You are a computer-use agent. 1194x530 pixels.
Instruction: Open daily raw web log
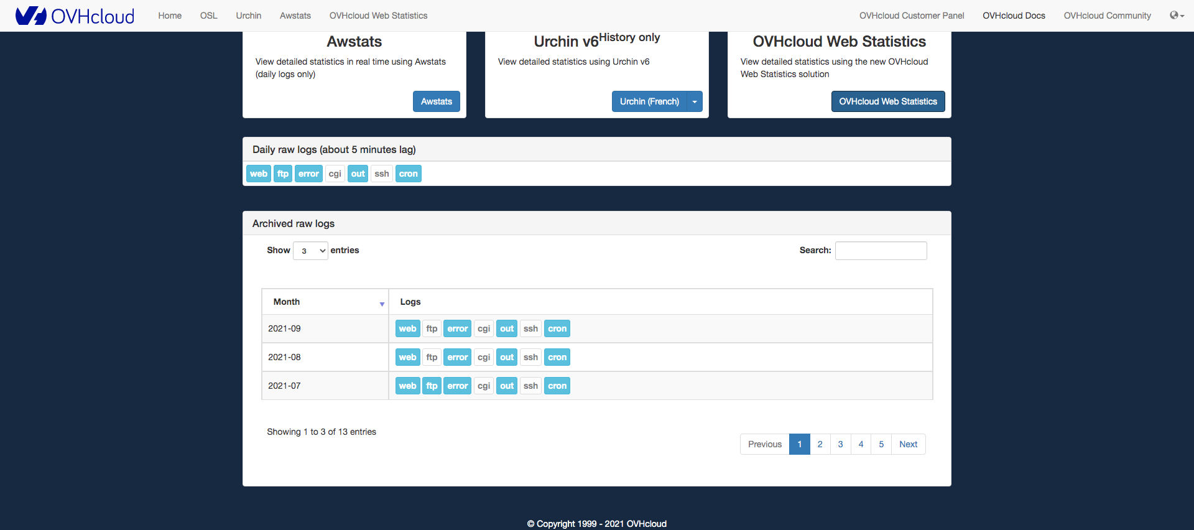tap(259, 174)
